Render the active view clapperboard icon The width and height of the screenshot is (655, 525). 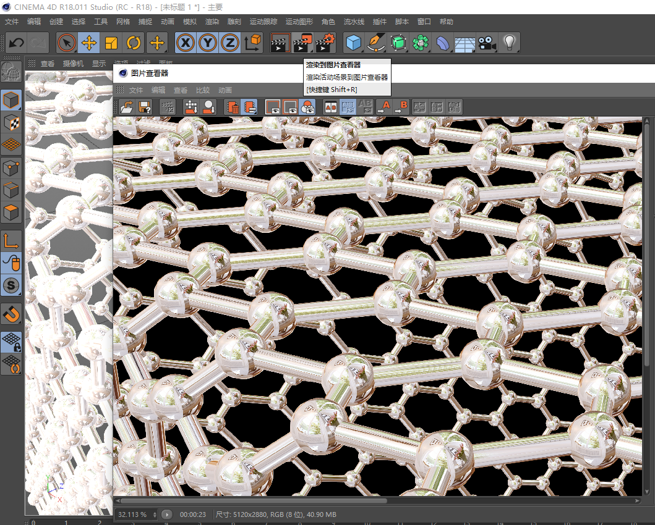click(x=280, y=43)
